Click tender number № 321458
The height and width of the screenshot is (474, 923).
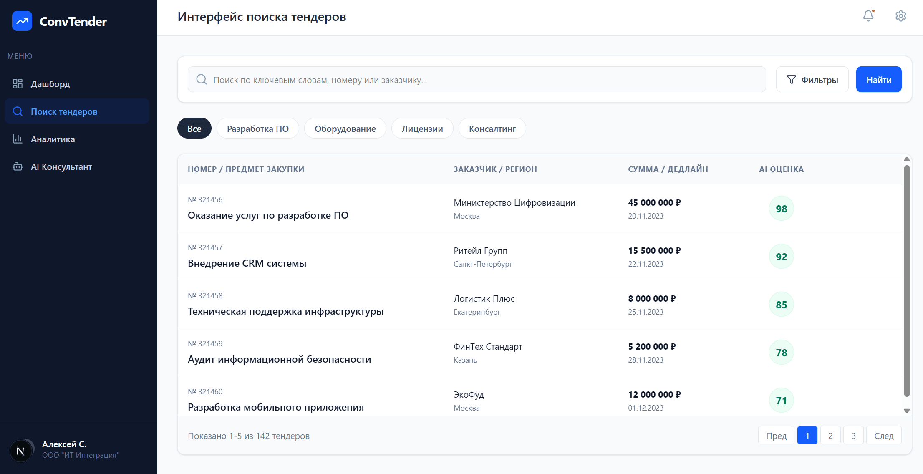[x=205, y=296]
